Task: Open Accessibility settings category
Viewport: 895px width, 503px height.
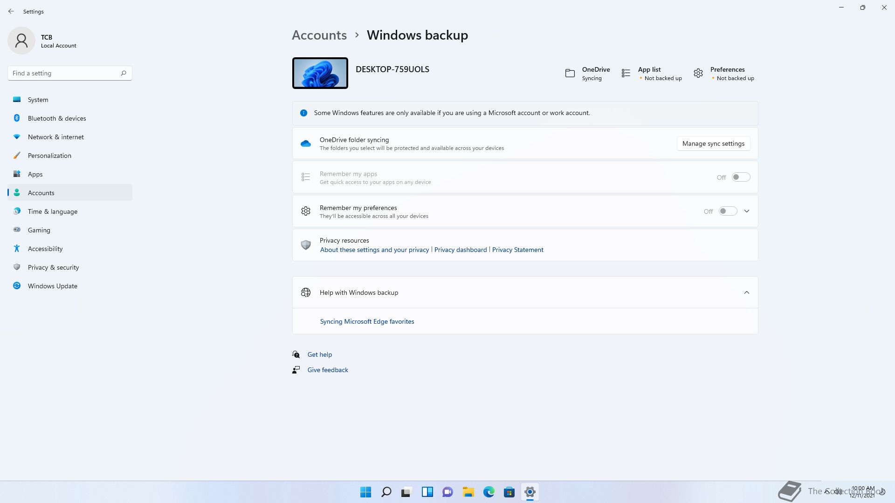Action: [70, 249]
